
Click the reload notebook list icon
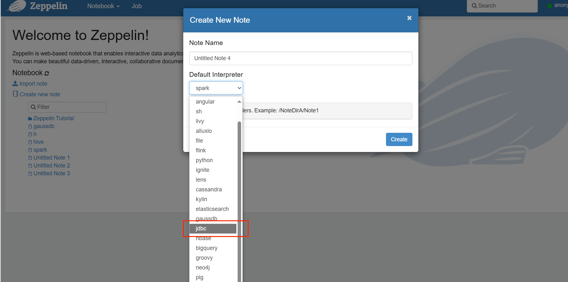pyautogui.click(x=47, y=73)
